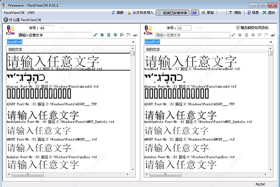Click the left pane FontViewOK ABC logo
Image resolution: width=280 pixels, height=187 pixels.
point(11,30)
